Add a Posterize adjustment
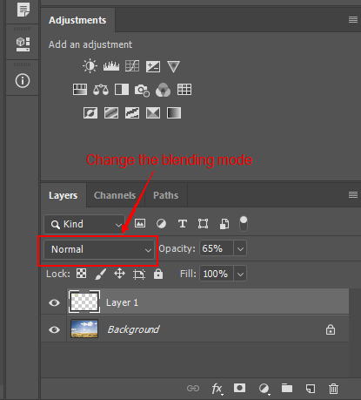The height and width of the screenshot is (400, 361). 111,112
